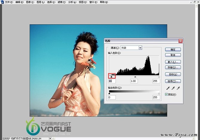Click the input shadow field showing 11
200x140 pixels.
pyautogui.click(x=112, y=81)
